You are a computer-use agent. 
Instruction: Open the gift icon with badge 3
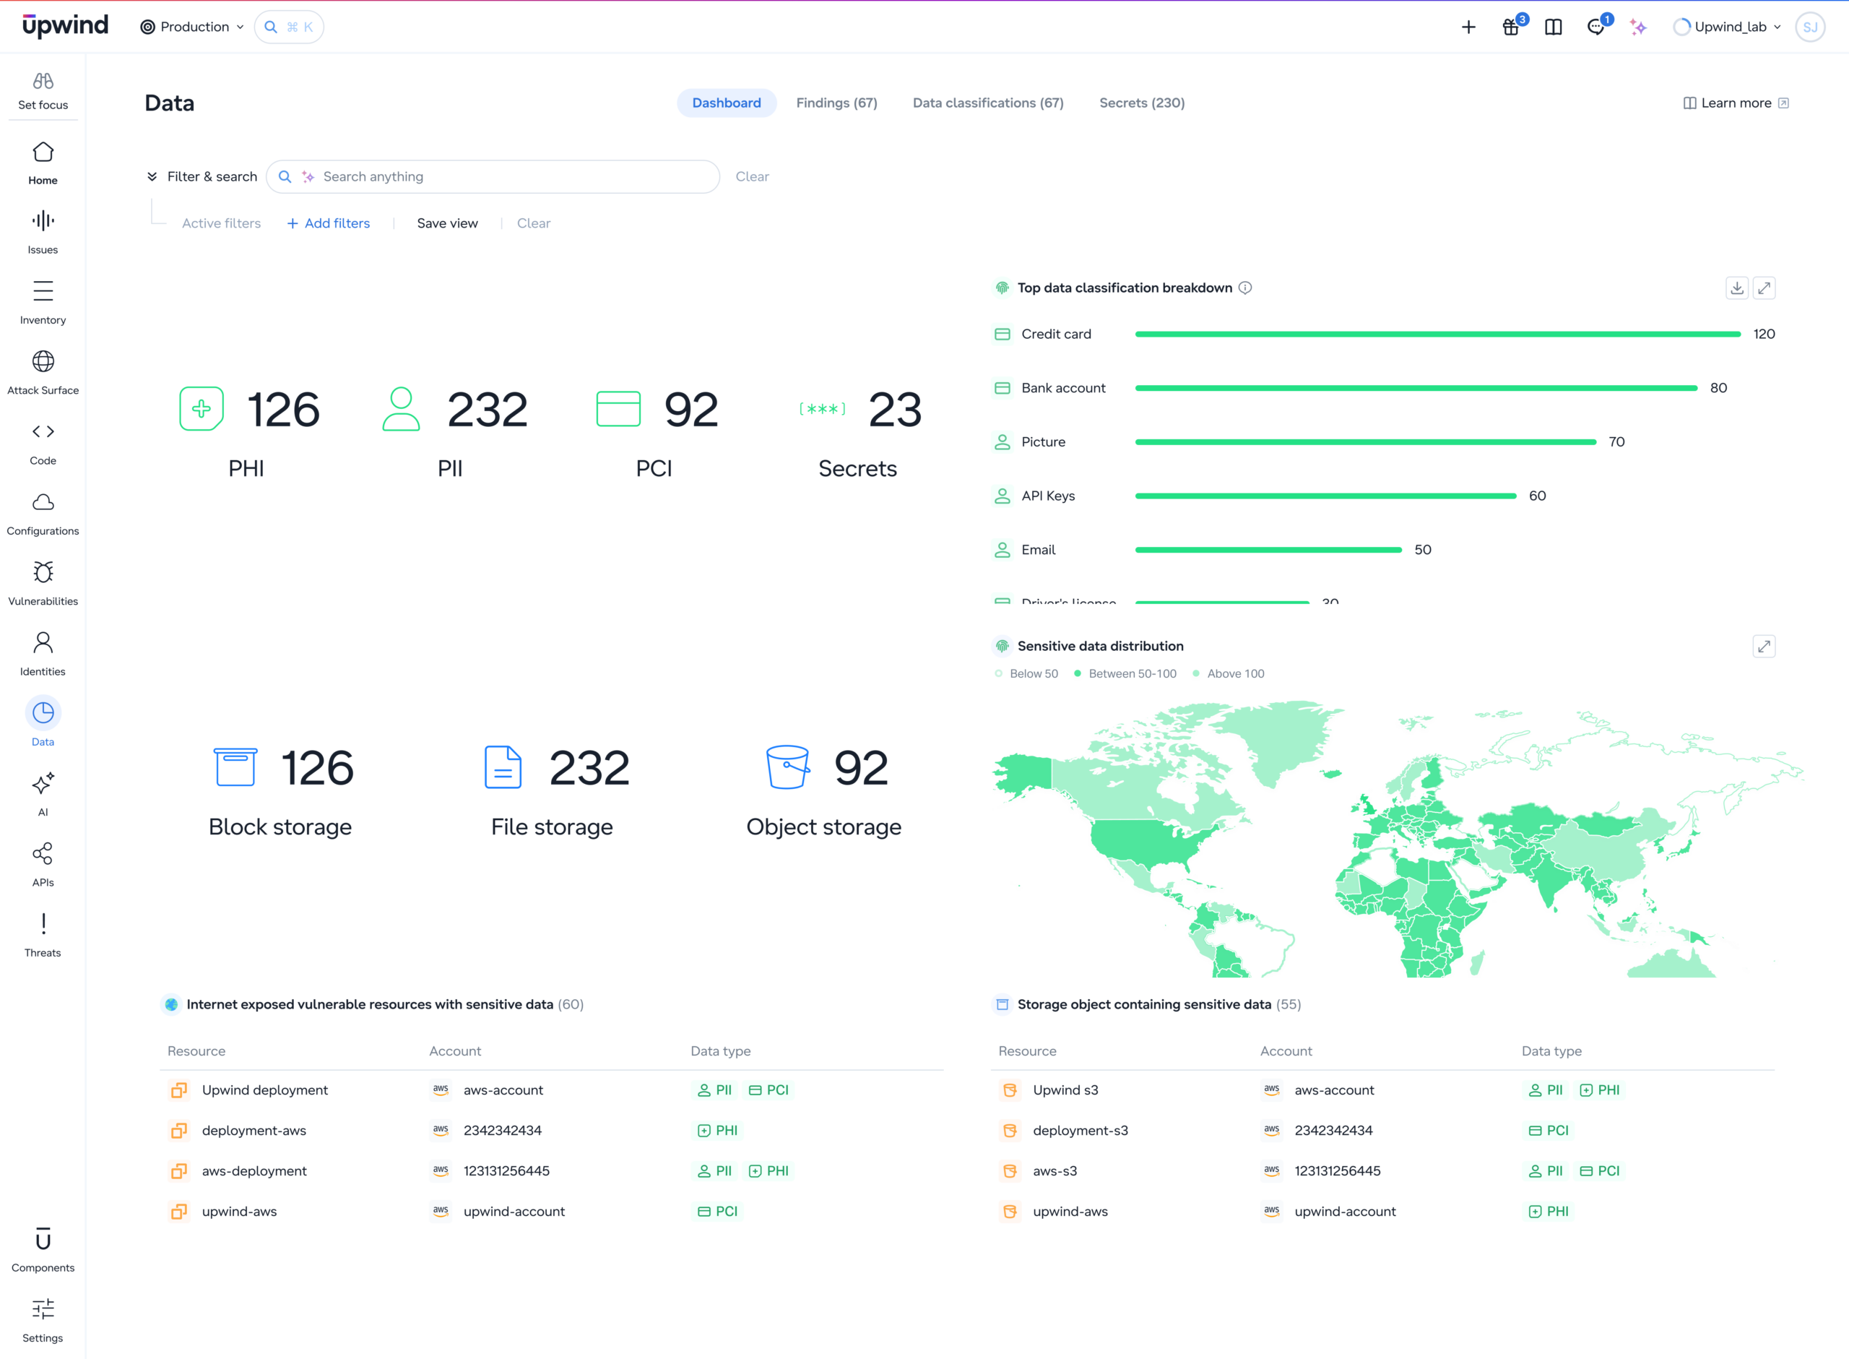(x=1512, y=26)
